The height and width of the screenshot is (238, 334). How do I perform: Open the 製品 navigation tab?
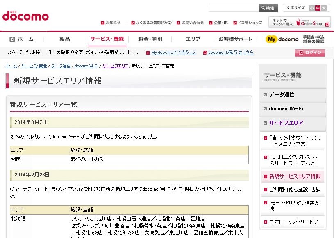(64, 39)
